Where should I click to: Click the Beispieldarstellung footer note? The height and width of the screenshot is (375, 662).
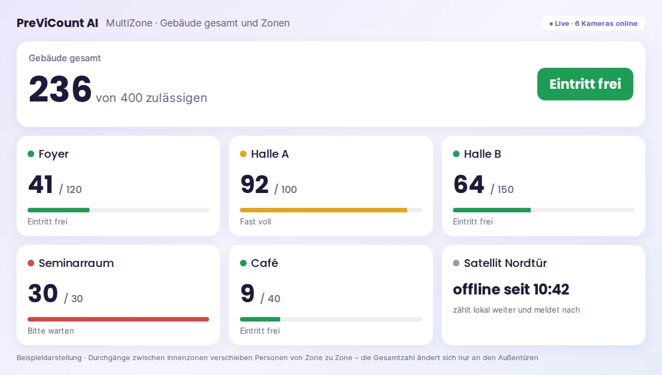277,358
